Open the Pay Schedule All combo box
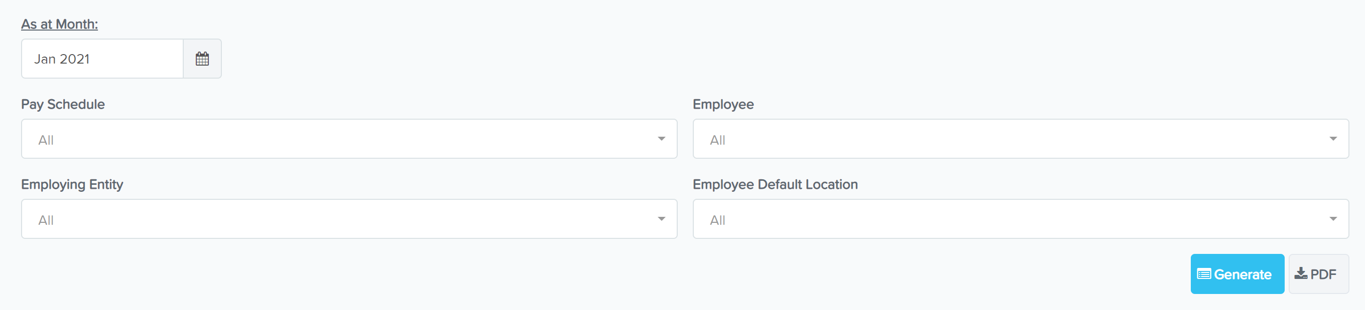Screen dimensions: 1365x310 tap(349, 139)
